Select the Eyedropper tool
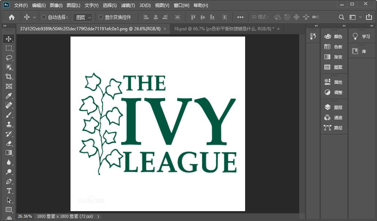This screenshot has height=221, width=377. (9, 96)
